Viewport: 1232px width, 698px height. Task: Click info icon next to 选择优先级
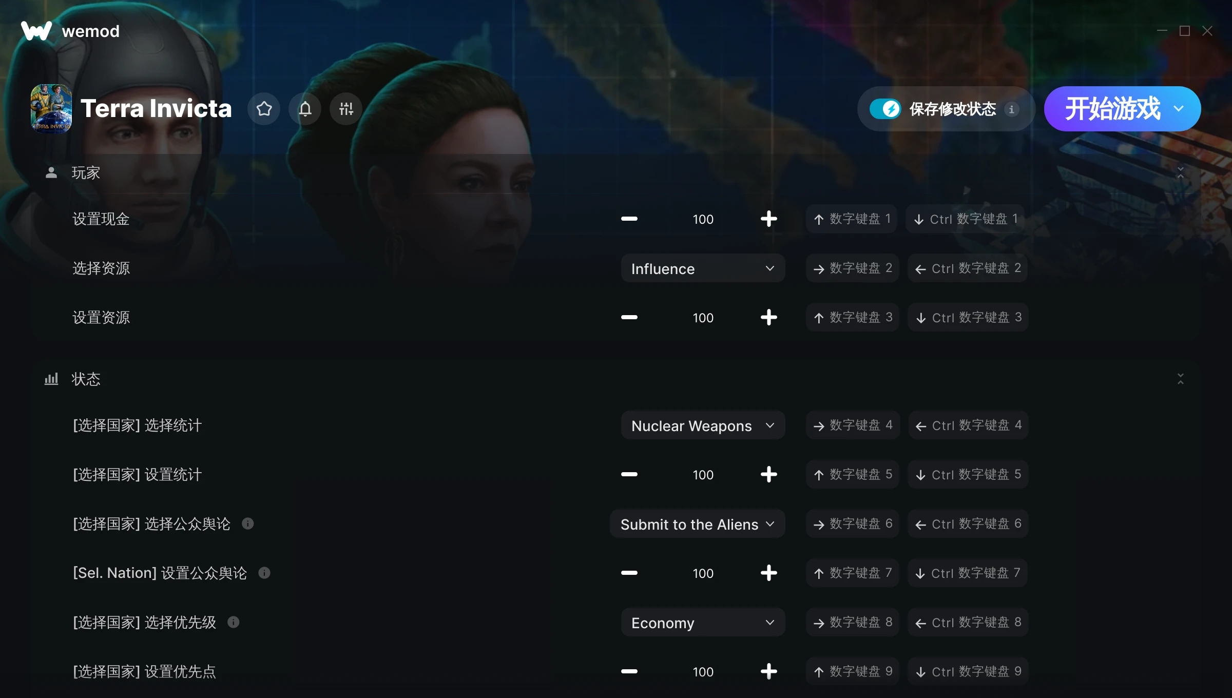[x=234, y=622]
